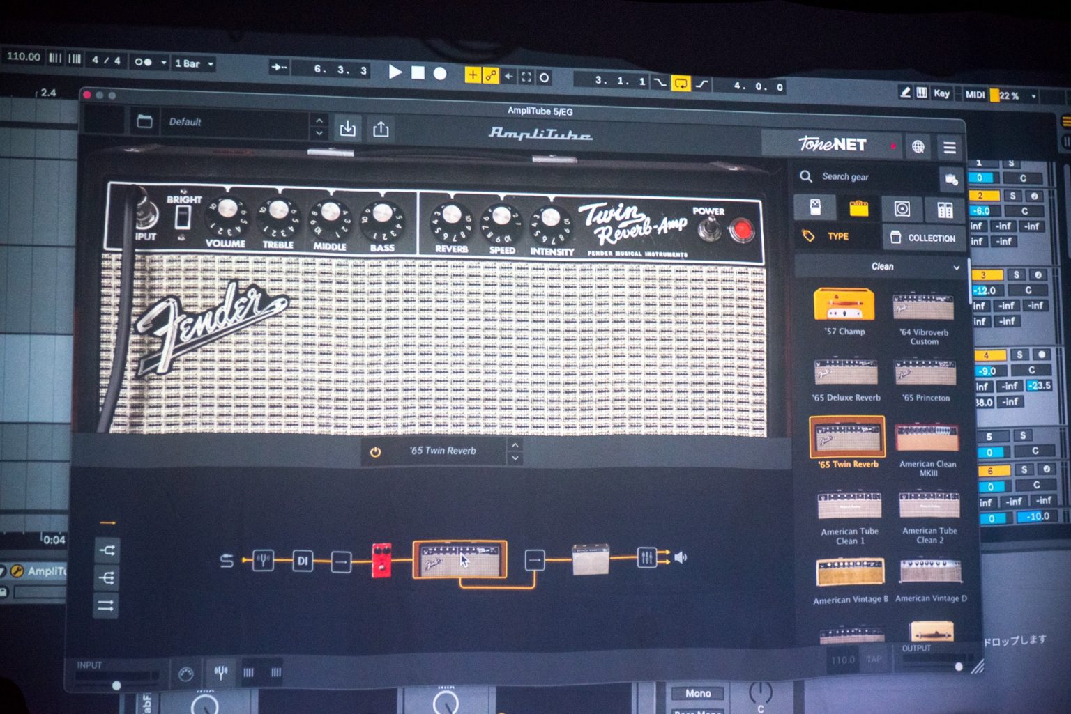Choose the bottom parallel routing layout button
1071x714 pixels.
tap(107, 605)
